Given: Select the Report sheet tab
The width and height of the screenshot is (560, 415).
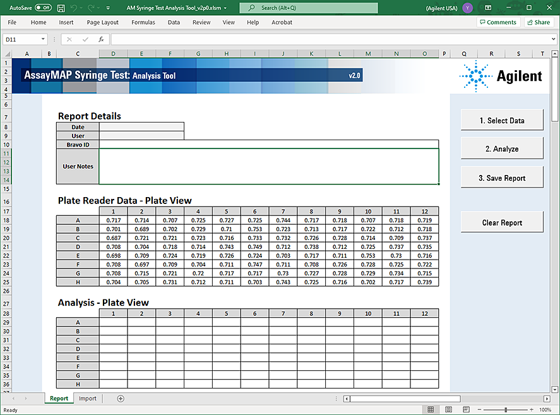Looking at the screenshot, I should pos(59,398).
